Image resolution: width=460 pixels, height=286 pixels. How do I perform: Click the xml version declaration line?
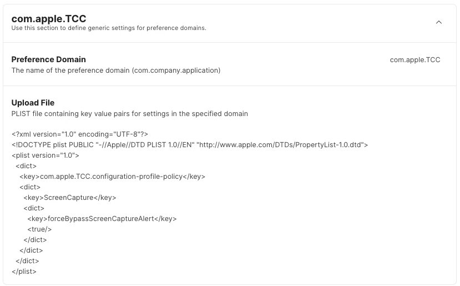click(x=80, y=134)
